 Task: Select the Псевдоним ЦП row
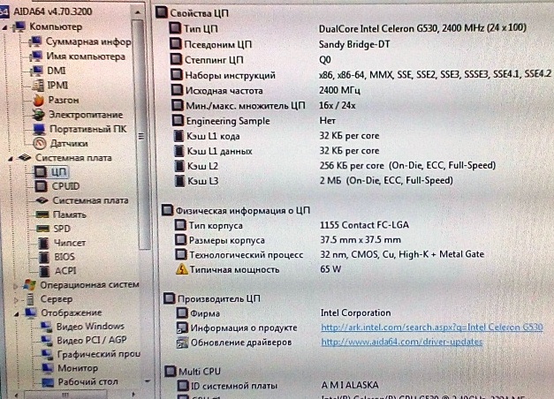(279, 44)
